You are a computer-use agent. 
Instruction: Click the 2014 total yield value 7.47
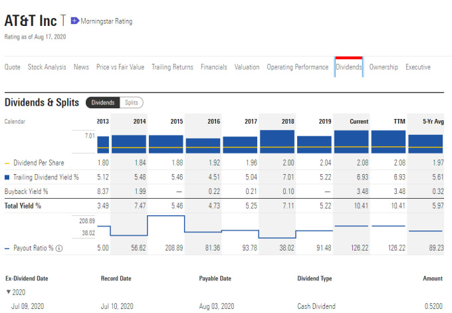click(140, 206)
